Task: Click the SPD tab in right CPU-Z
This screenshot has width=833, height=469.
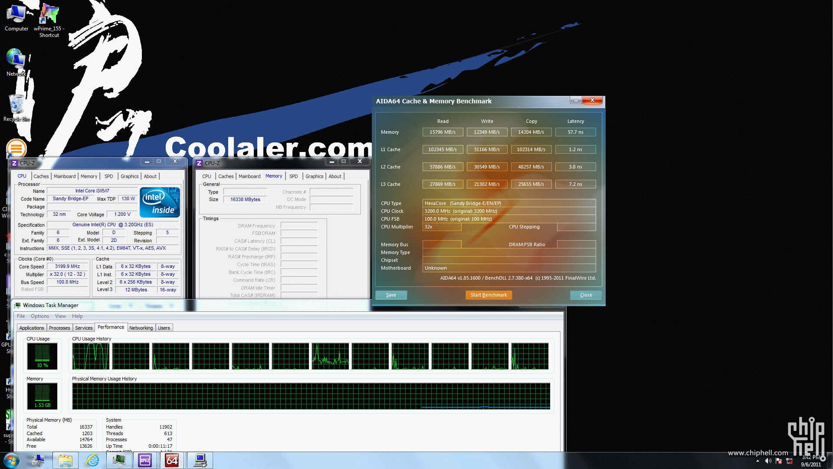Action: (x=292, y=176)
